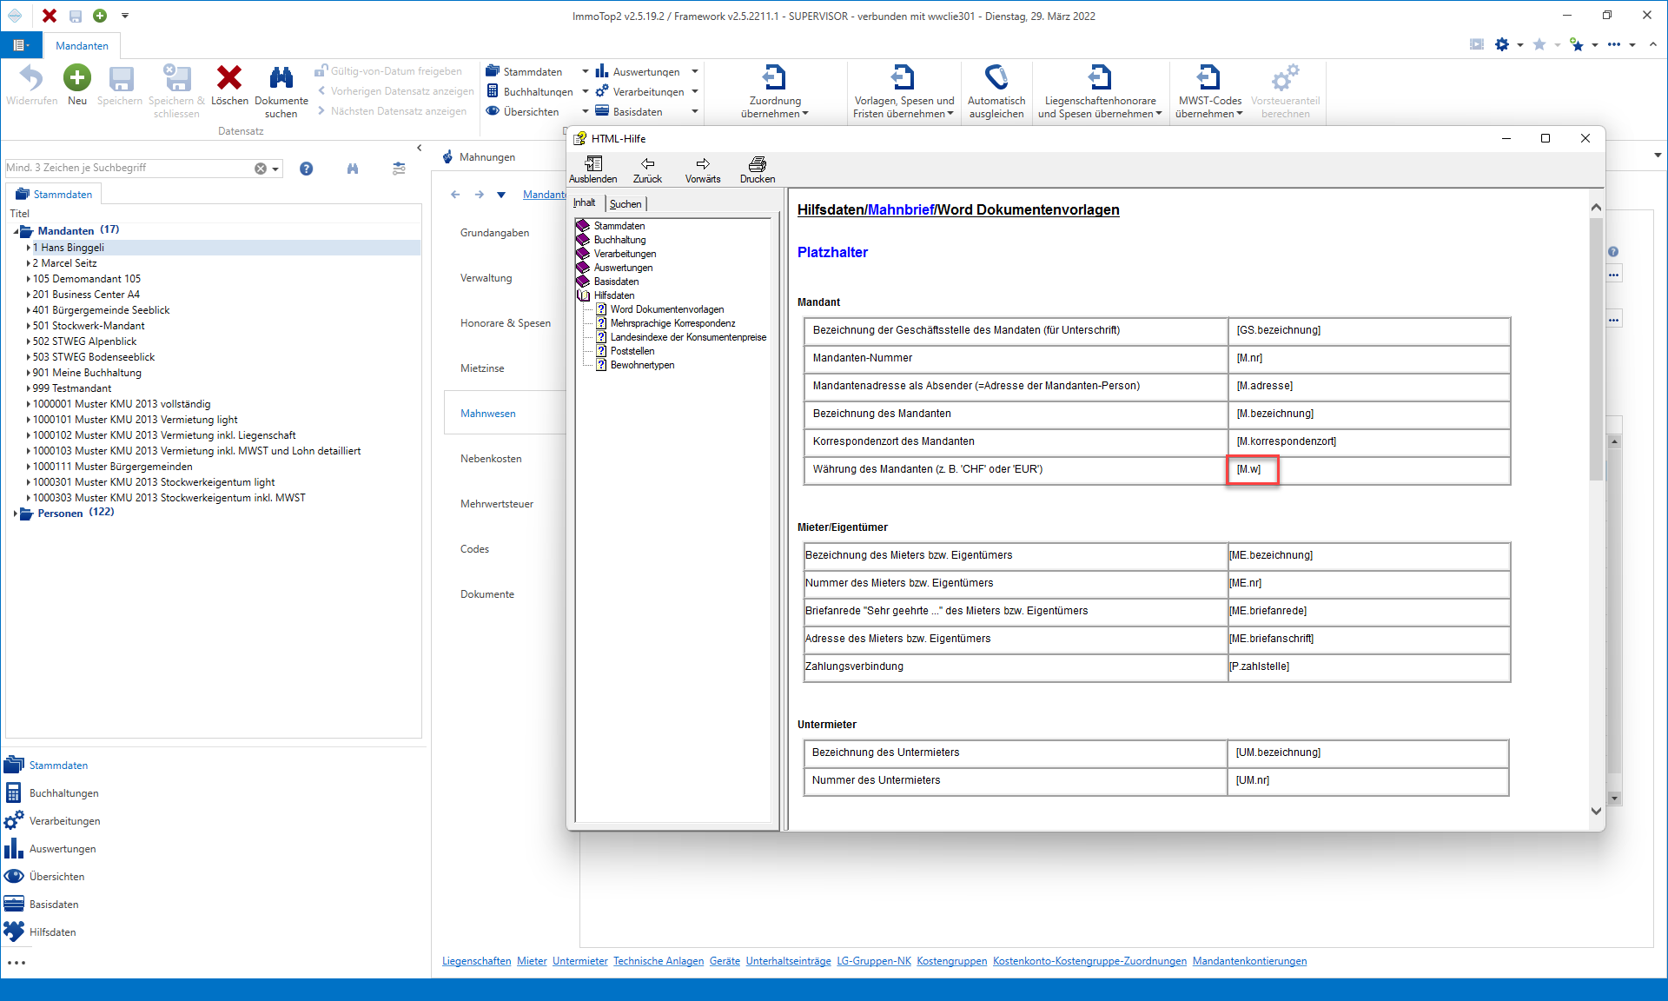The width and height of the screenshot is (1668, 1001).
Task: Expand Stammdaten ribbon dropdown arrow
Action: 585,71
